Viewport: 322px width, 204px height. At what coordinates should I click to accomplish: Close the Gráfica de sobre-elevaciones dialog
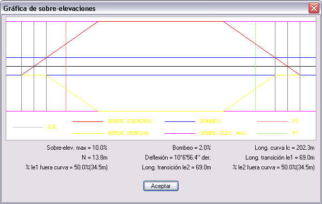point(314,8)
